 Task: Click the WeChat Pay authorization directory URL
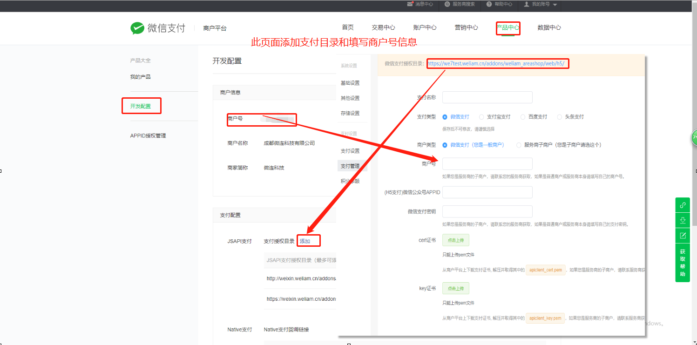(x=496, y=64)
